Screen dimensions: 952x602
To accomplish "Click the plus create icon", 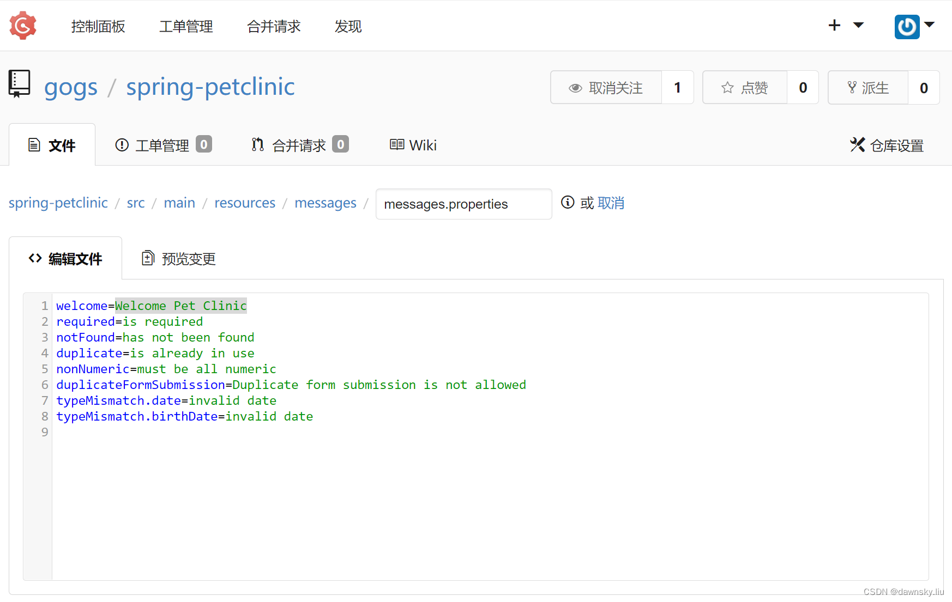I will [834, 25].
